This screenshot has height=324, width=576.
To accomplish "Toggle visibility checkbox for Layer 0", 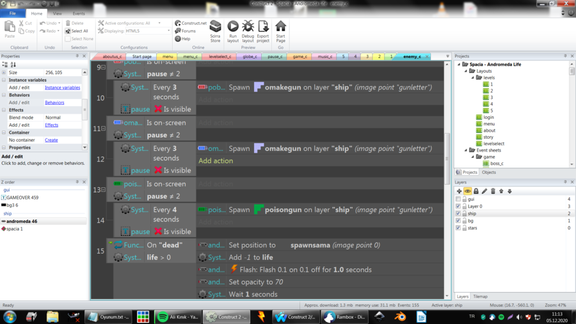I will [458, 206].
